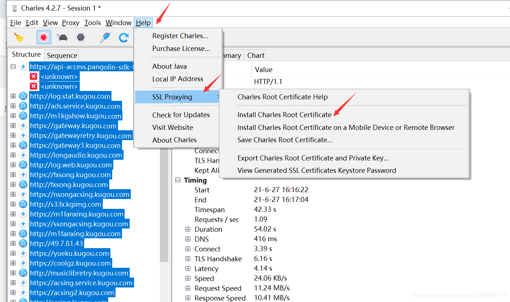The image size is (510, 302).
Task: Open the Window menu
Action: pyautogui.click(x=118, y=23)
